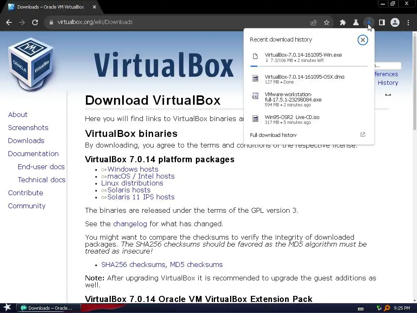Open the changelog link
The image size is (417, 313).
point(130,224)
